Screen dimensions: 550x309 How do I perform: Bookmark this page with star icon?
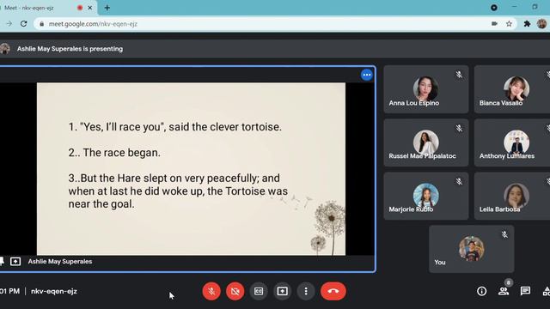pos(509,24)
